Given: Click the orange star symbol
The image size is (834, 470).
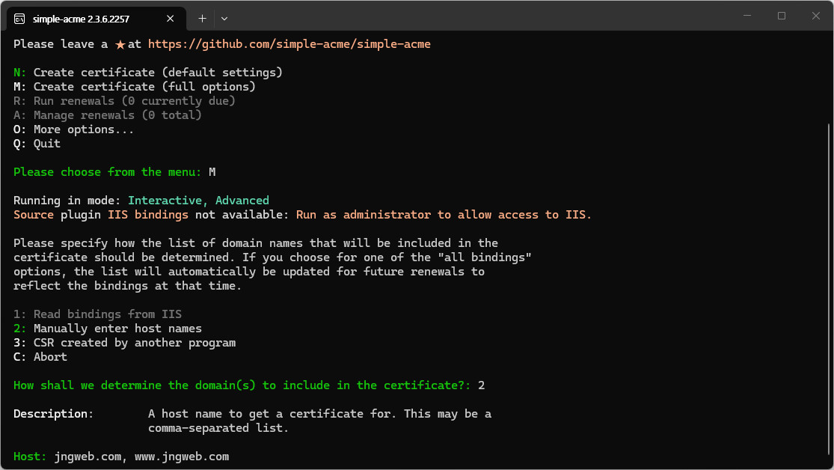Looking at the screenshot, I should click(120, 45).
